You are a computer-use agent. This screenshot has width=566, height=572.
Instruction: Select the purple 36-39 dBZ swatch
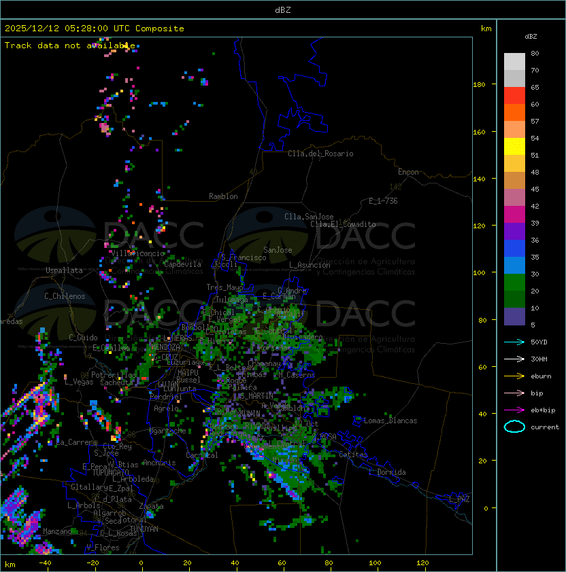tap(514, 231)
